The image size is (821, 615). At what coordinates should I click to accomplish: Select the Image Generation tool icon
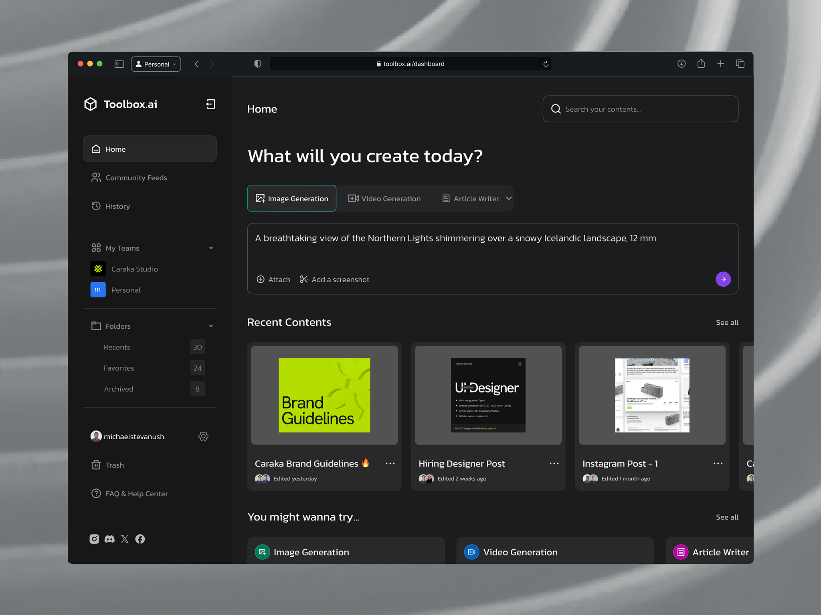[x=260, y=198]
